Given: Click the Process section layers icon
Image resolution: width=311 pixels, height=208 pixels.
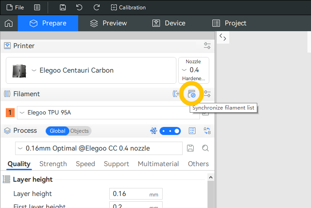Looking at the screenshot, I should click(x=8, y=131).
